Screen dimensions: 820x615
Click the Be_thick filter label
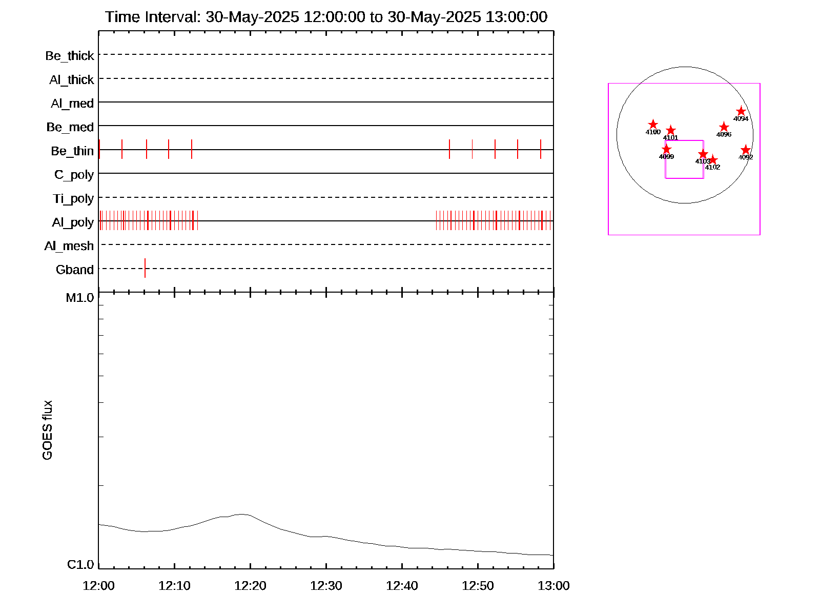point(70,56)
